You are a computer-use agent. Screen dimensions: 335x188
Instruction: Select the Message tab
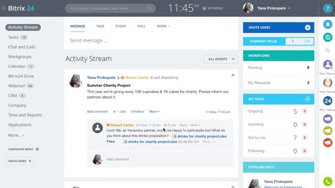pyautogui.click(x=77, y=26)
